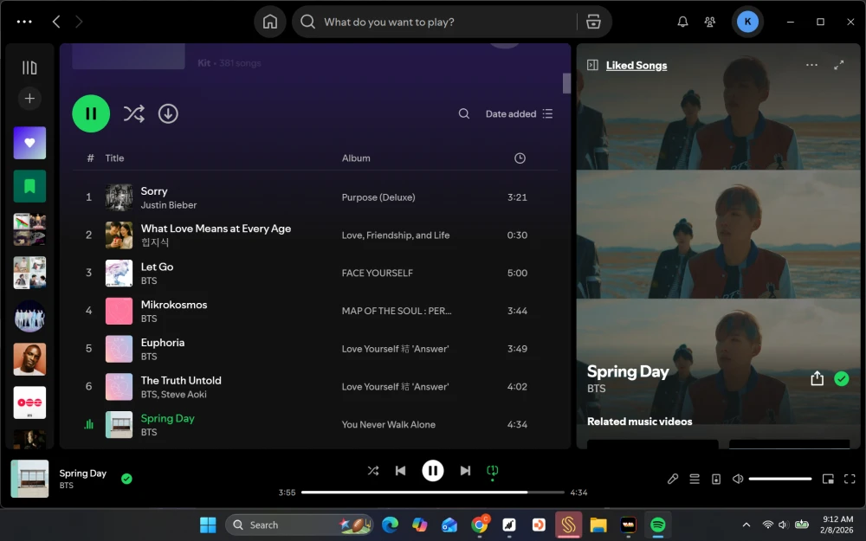
Task: Open Friend Activity icon
Action: pos(710,22)
